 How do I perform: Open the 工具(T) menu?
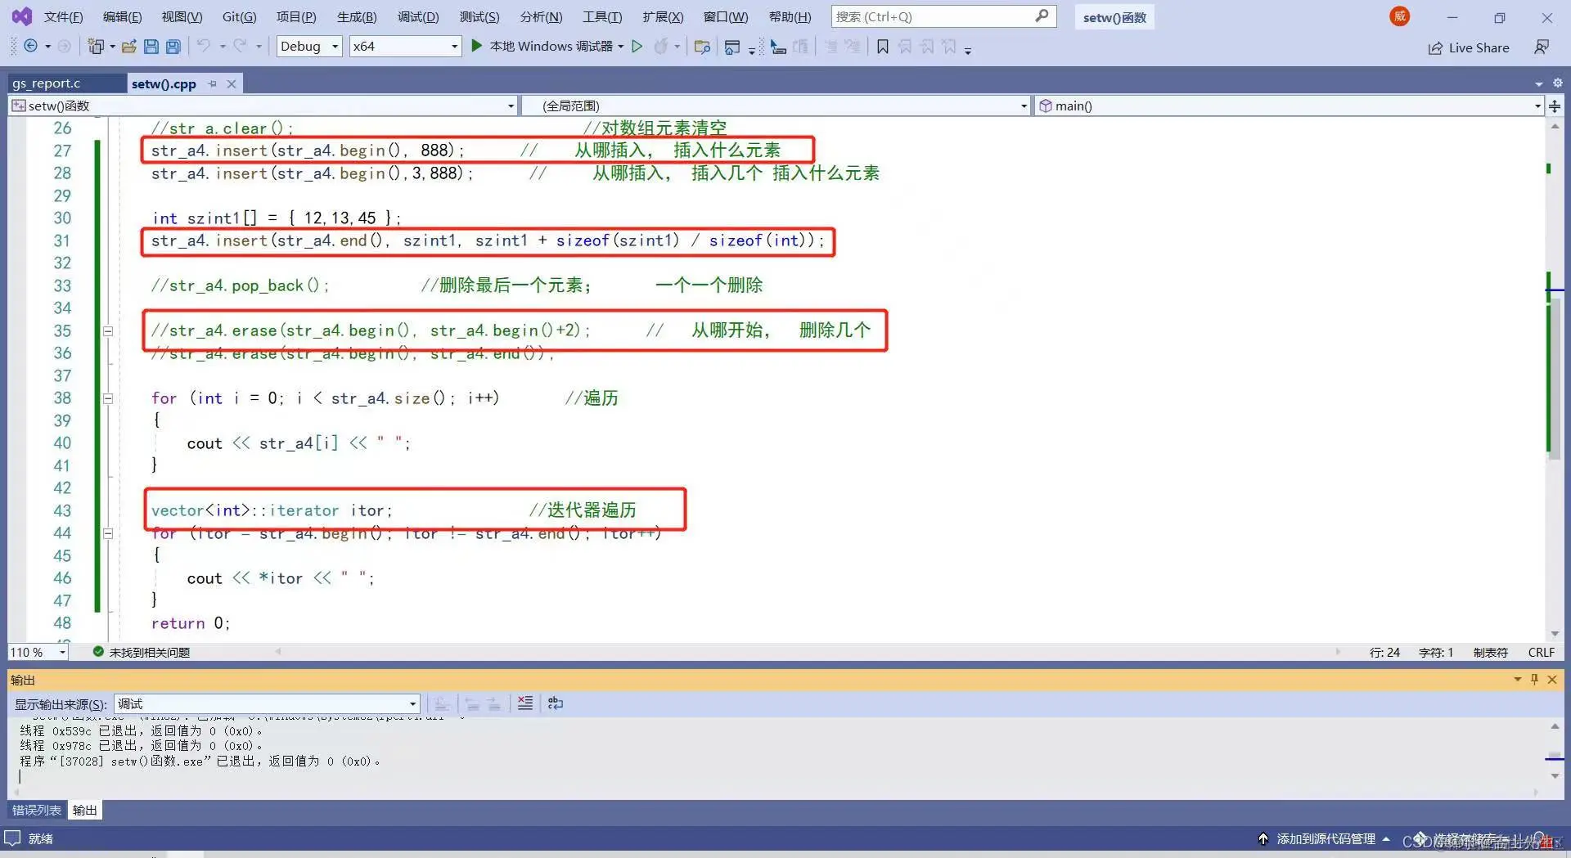click(602, 16)
